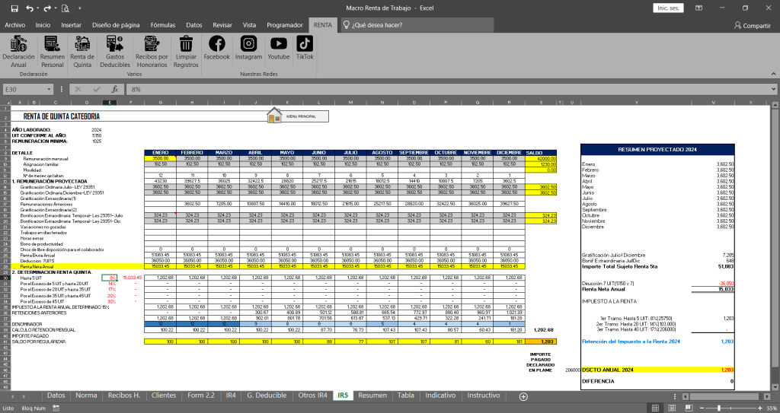Cancel the formula bar entry
Viewport: 780px width, 413px height.
click(78, 90)
